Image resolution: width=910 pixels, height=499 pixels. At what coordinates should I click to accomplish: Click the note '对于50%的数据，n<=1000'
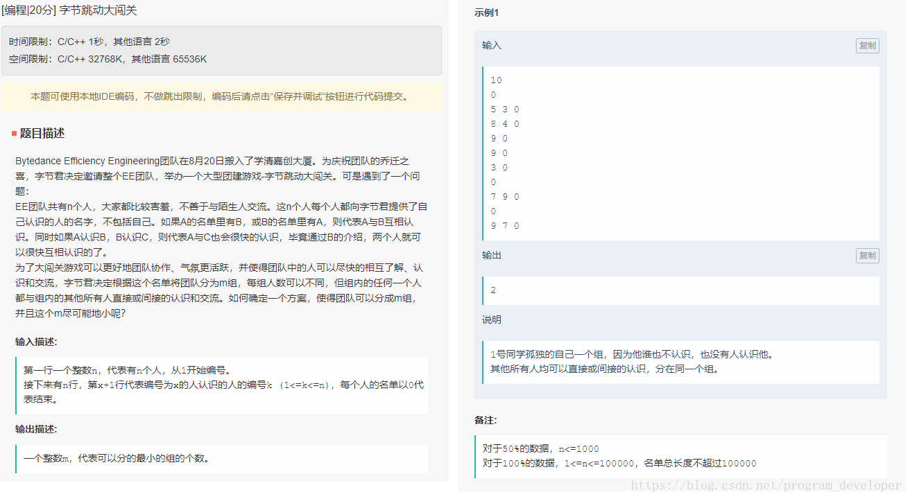pyautogui.click(x=541, y=449)
